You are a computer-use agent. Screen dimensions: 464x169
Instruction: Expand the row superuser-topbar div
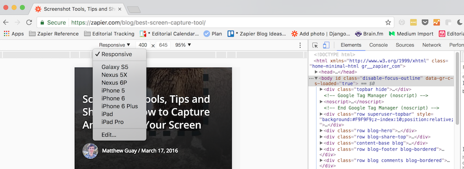(322, 114)
